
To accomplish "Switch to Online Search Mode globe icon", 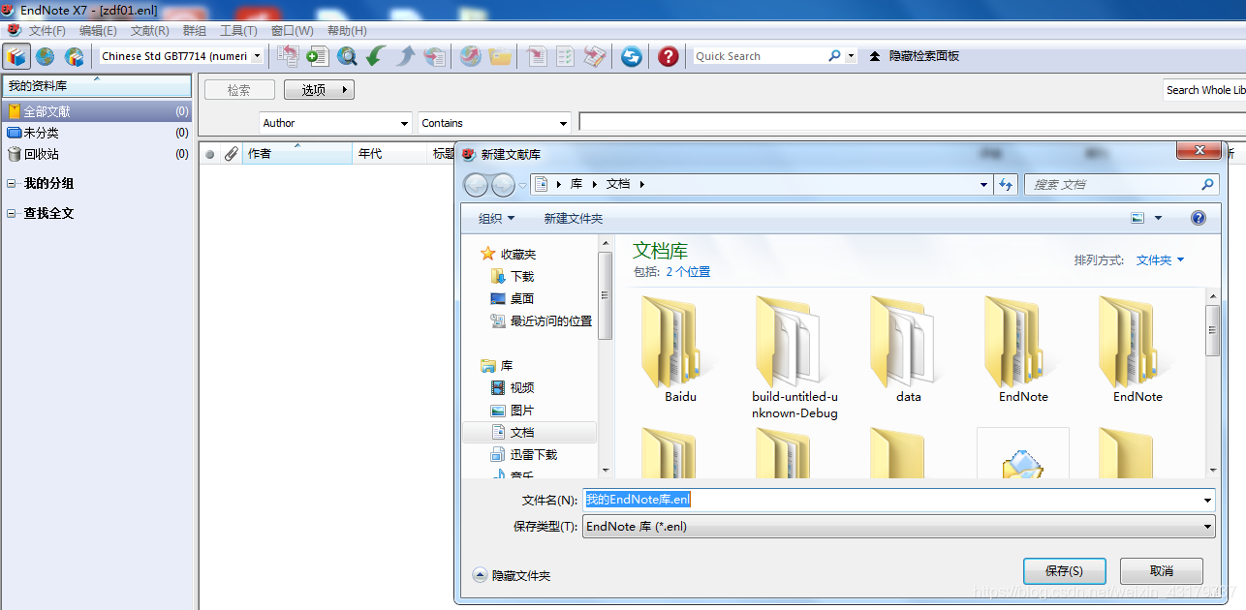I will pyautogui.click(x=45, y=56).
